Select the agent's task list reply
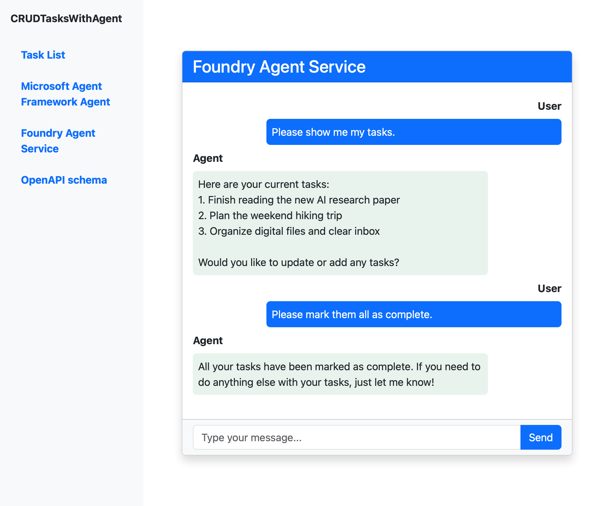 pyautogui.click(x=340, y=223)
